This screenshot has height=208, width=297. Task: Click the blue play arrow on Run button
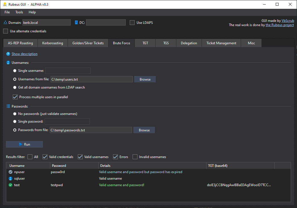[x=21, y=144]
